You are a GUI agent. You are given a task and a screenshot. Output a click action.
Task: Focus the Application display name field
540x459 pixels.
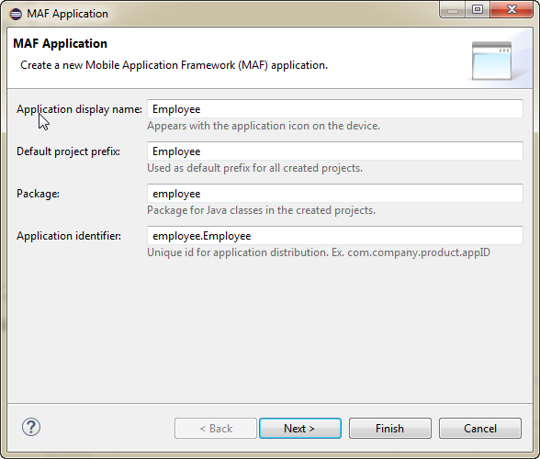[x=335, y=109]
